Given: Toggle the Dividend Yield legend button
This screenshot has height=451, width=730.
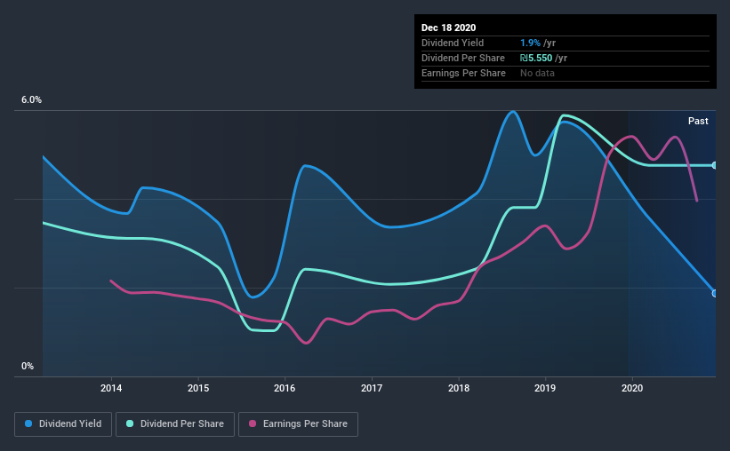Looking at the screenshot, I should (x=63, y=424).
